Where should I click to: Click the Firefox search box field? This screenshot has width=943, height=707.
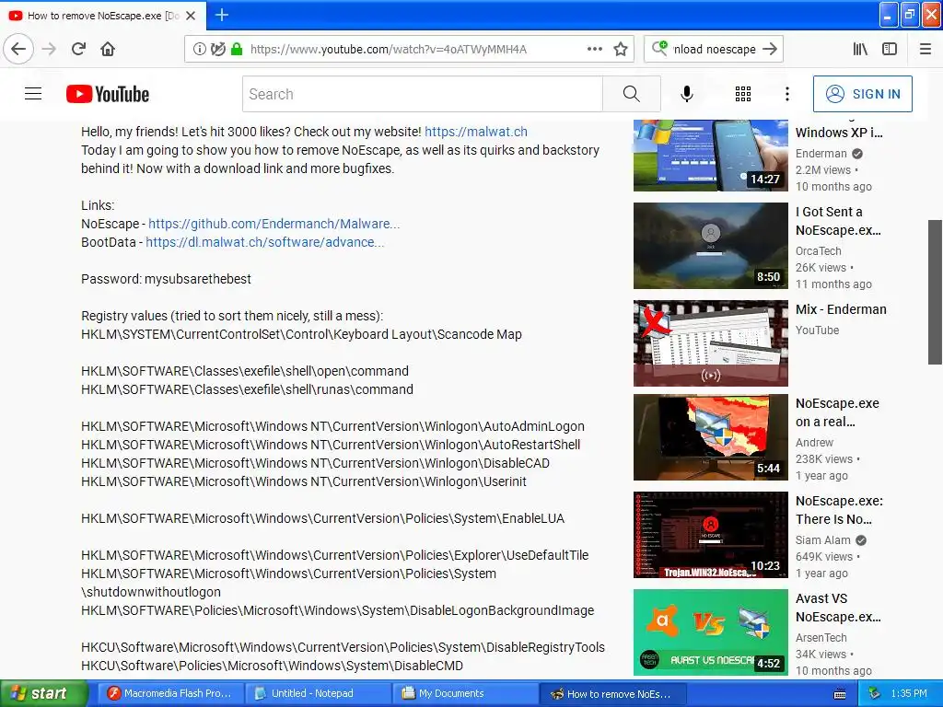pyautogui.click(x=715, y=50)
